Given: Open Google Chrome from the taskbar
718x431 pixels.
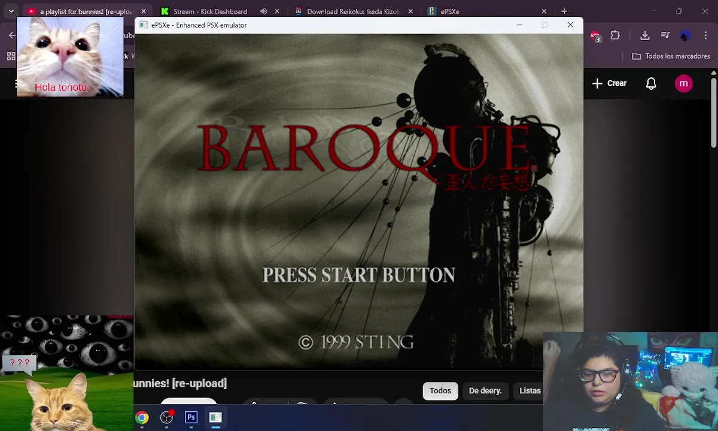Looking at the screenshot, I should (x=142, y=417).
